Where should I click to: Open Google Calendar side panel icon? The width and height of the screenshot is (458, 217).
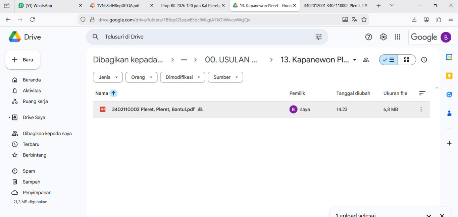[449, 57]
